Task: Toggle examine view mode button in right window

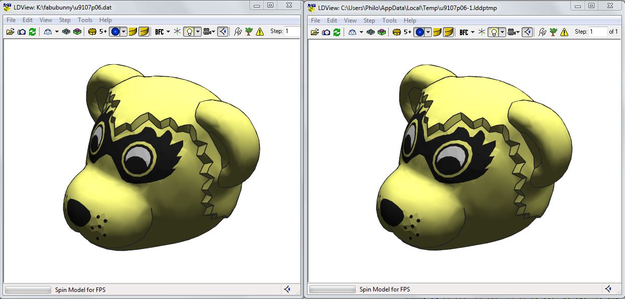Action: click(x=527, y=32)
